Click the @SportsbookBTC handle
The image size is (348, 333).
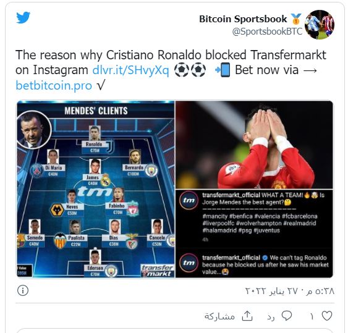click(267, 32)
